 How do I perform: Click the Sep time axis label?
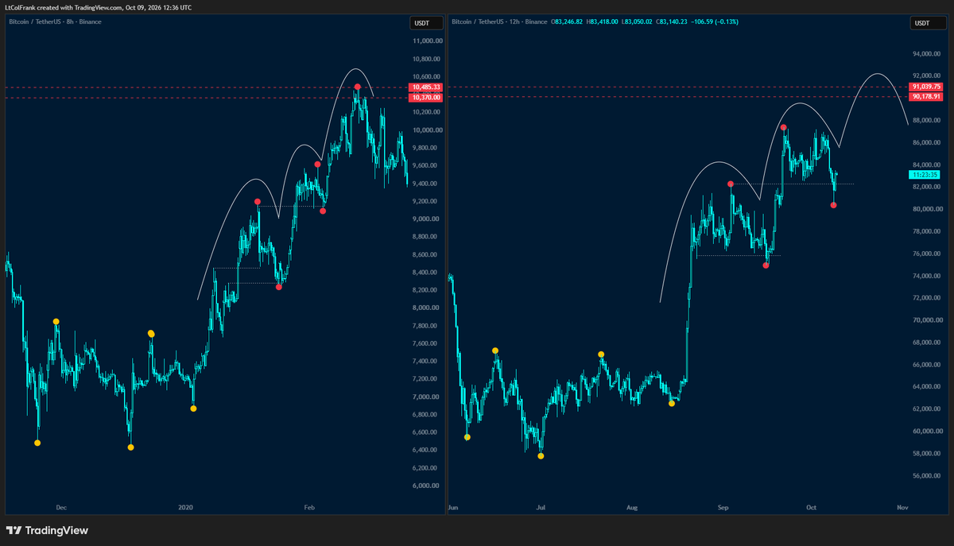[723, 507]
